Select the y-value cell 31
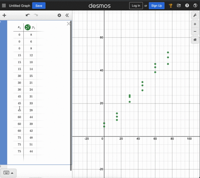The width and height of the screenshot is (200, 178). point(31,96)
